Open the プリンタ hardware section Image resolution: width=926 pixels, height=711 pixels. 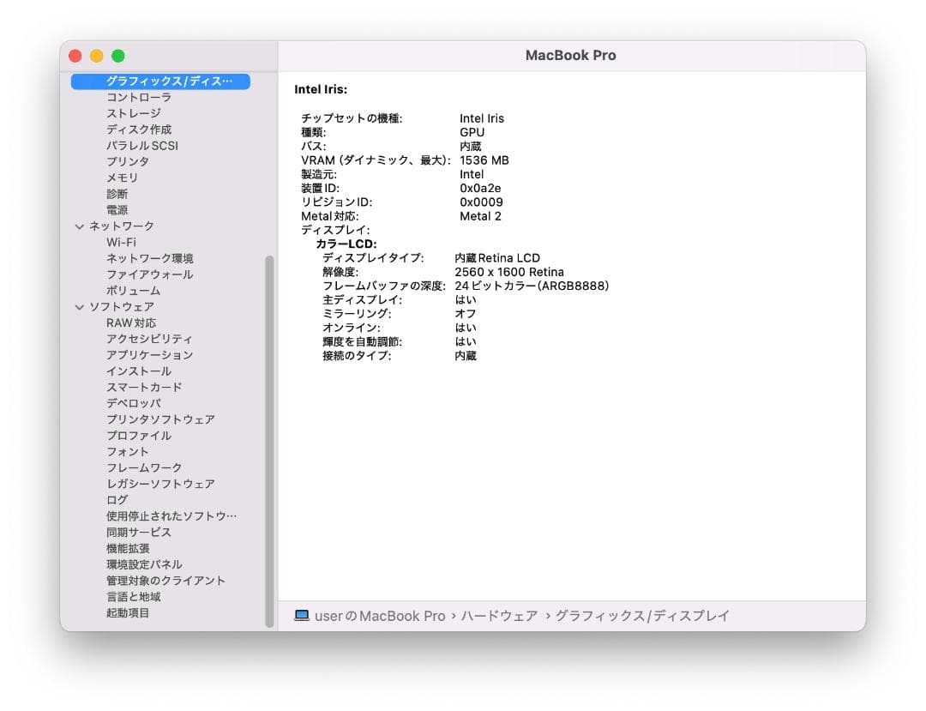(x=127, y=161)
